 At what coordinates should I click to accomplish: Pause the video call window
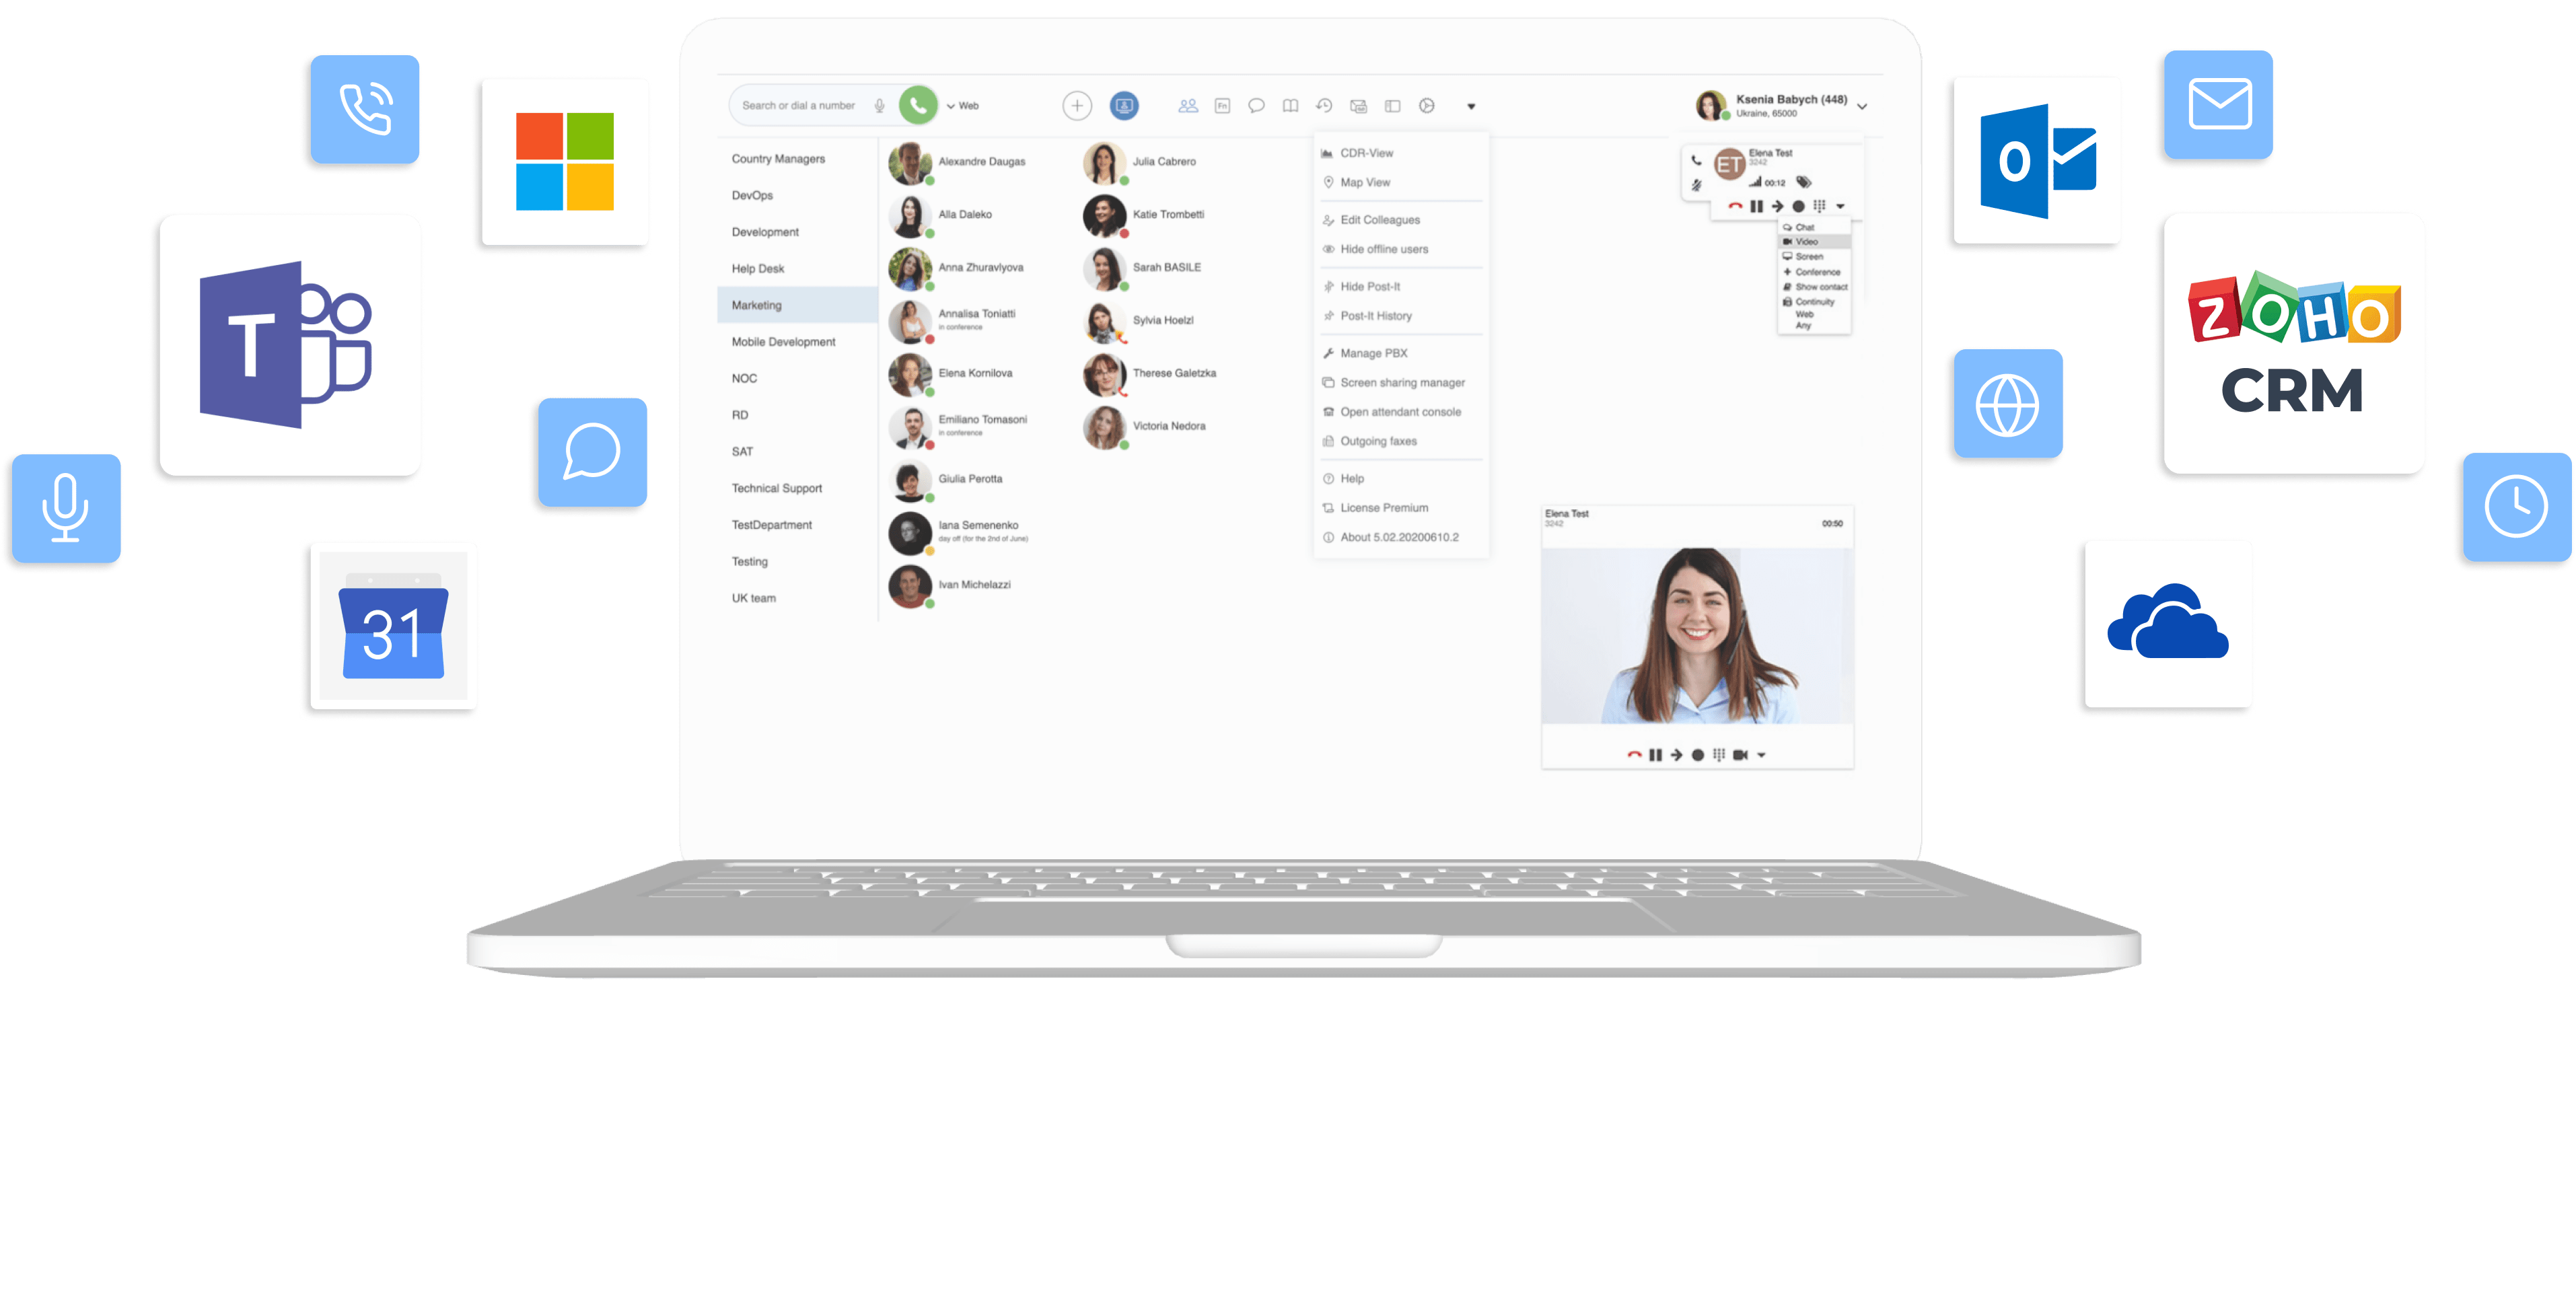(x=1655, y=755)
